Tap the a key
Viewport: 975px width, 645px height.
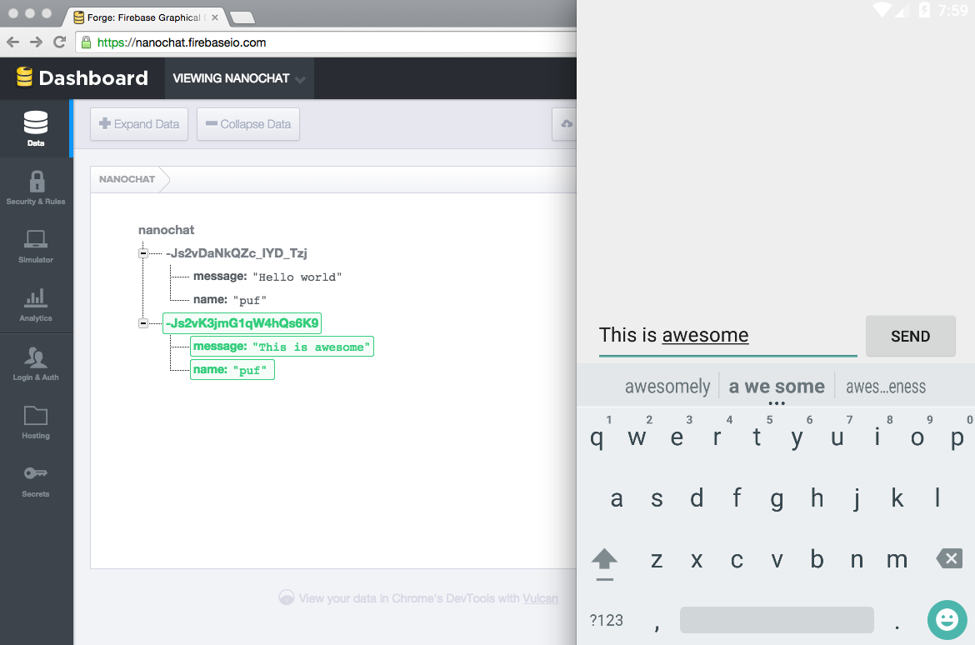click(x=616, y=498)
